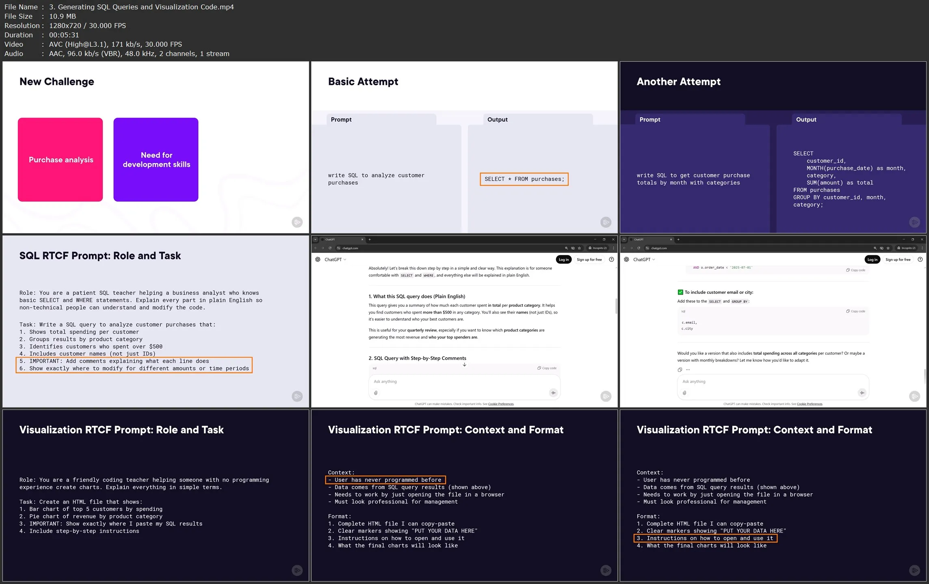Click bookmark star icon in window showing 'What this SQL query does'

[x=579, y=248]
